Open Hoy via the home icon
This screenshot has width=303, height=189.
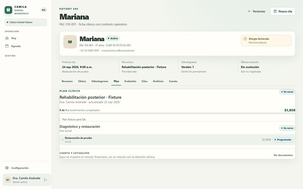[x=7, y=38]
